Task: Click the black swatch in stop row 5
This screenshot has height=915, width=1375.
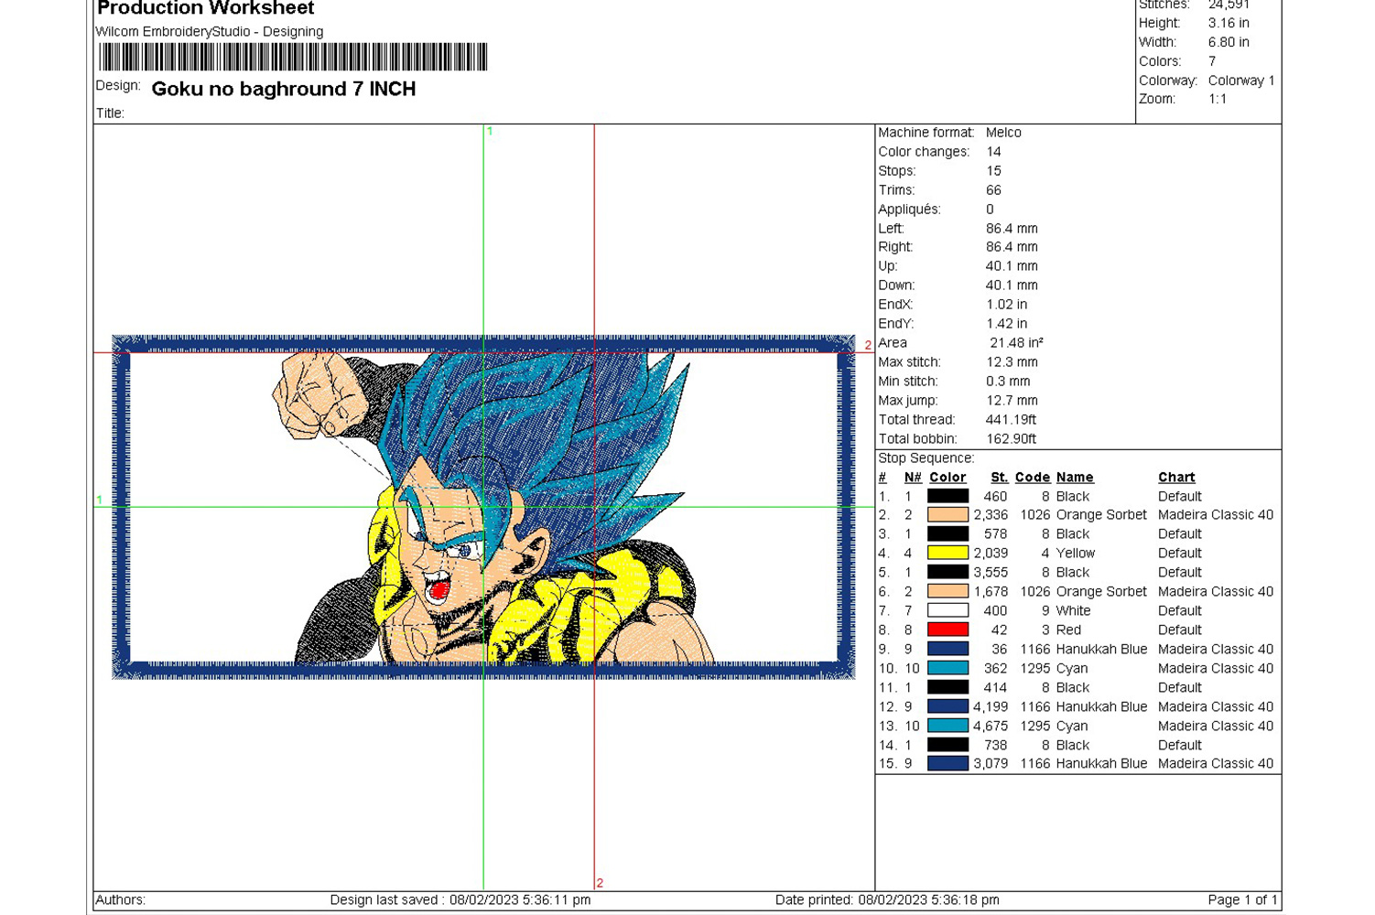Action: tap(947, 573)
